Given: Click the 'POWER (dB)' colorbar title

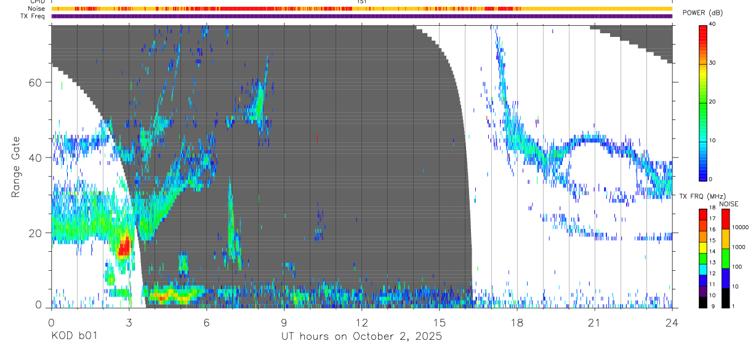Looking at the screenshot, I should (702, 14).
